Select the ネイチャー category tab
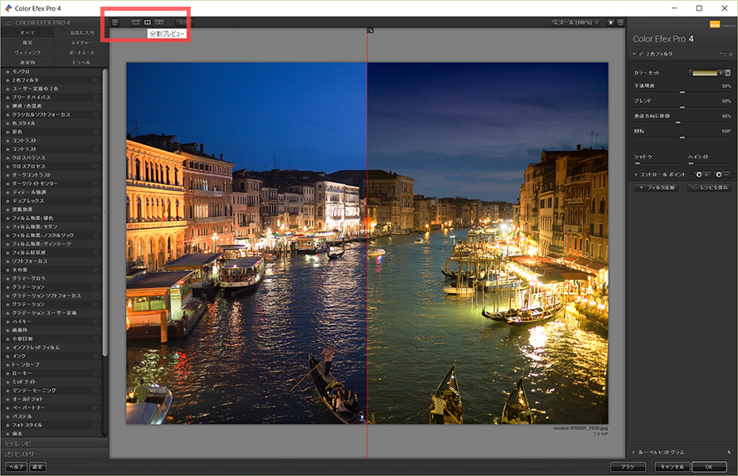Screen dimensions: 738x476 pos(82,42)
